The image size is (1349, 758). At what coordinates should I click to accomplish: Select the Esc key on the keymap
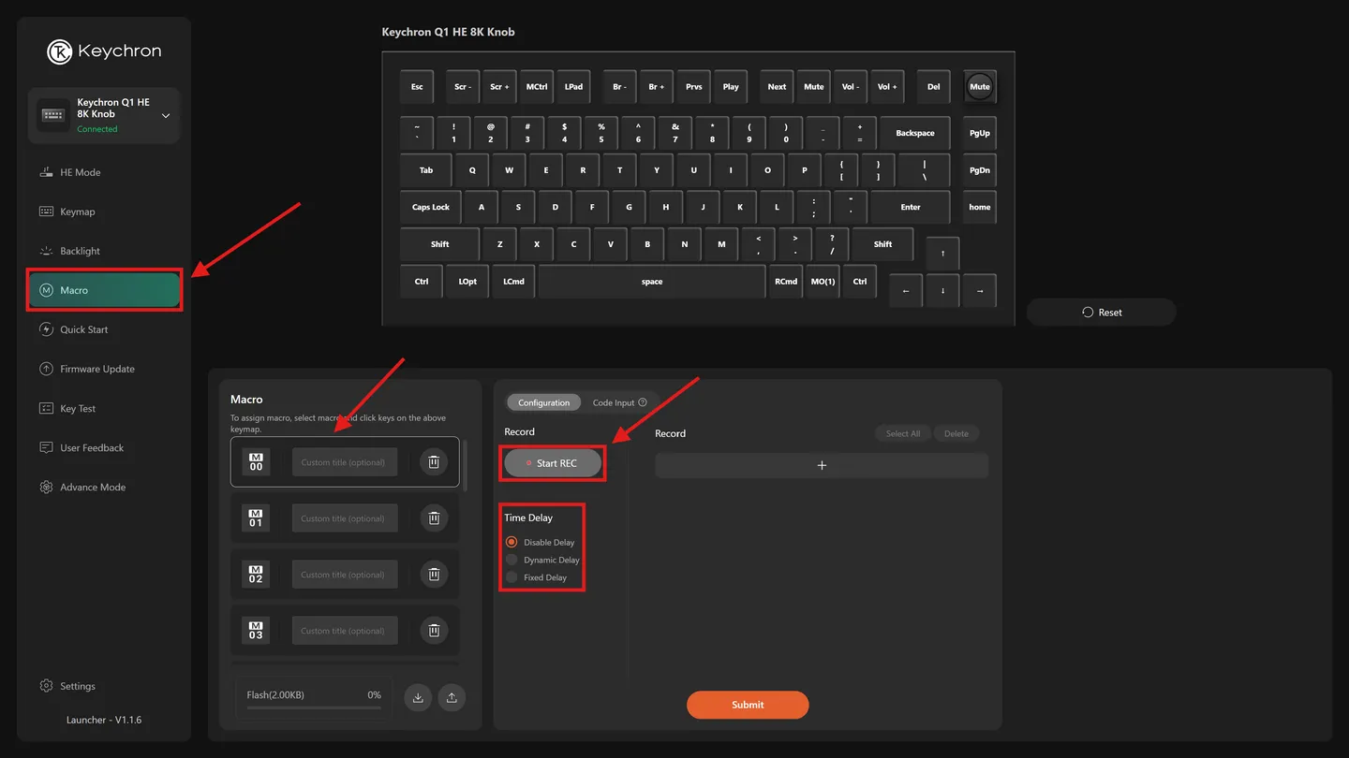coord(417,87)
